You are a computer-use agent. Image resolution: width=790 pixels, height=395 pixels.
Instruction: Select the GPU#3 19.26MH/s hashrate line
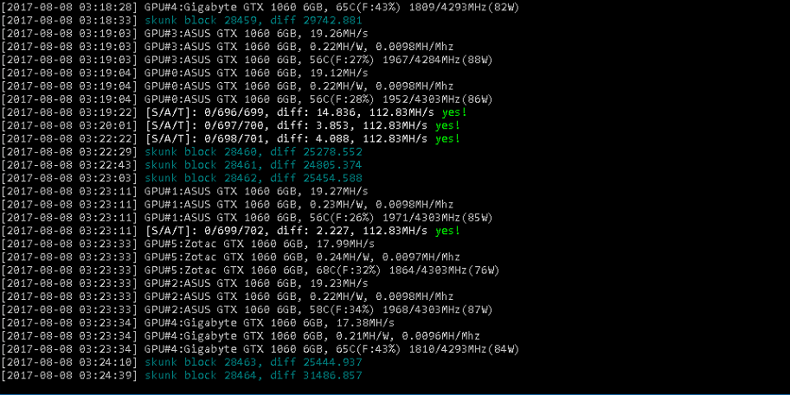185,34
